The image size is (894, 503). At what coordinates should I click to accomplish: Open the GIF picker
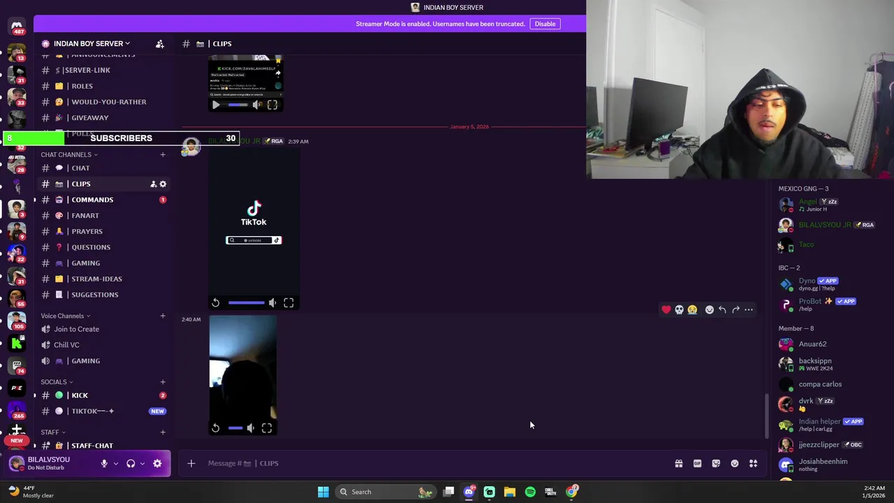click(697, 463)
